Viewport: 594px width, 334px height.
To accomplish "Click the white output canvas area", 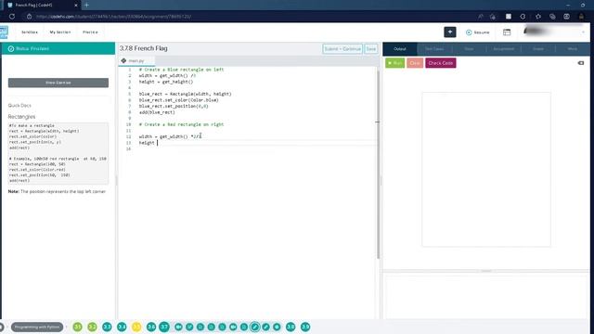I will click(x=486, y=169).
